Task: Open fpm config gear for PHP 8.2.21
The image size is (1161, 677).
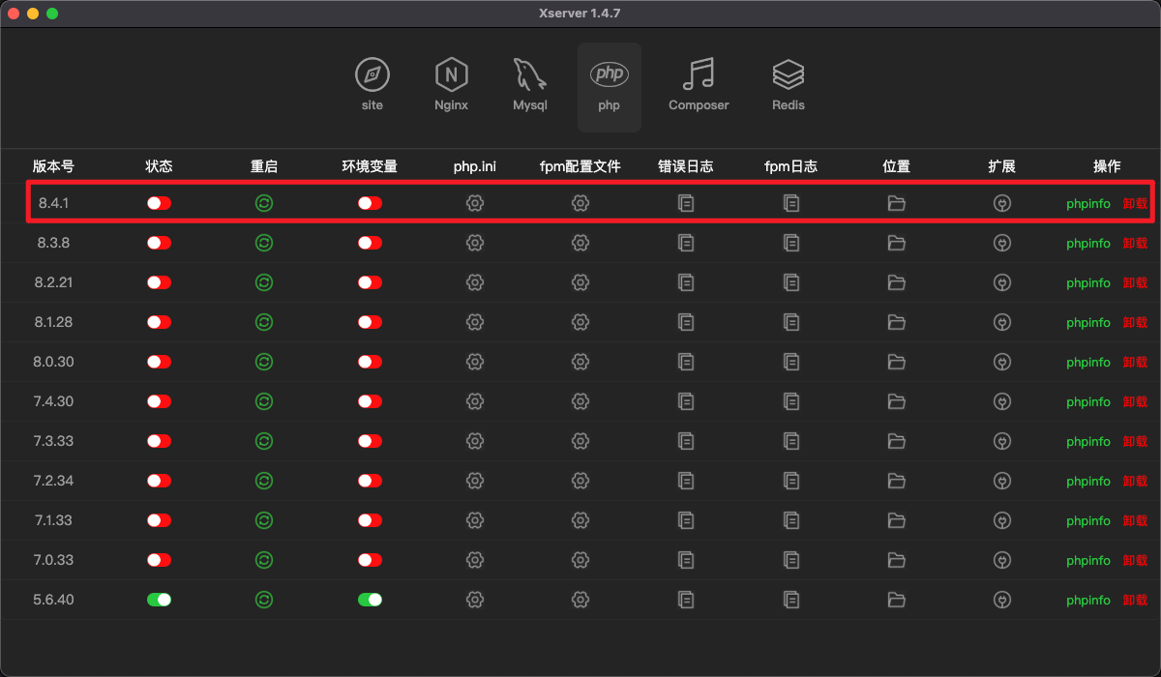Action: [x=580, y=282]
